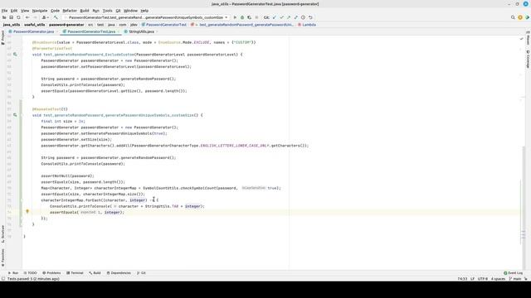
Task: Change indent setting 4 spaces
Action: 498,279
